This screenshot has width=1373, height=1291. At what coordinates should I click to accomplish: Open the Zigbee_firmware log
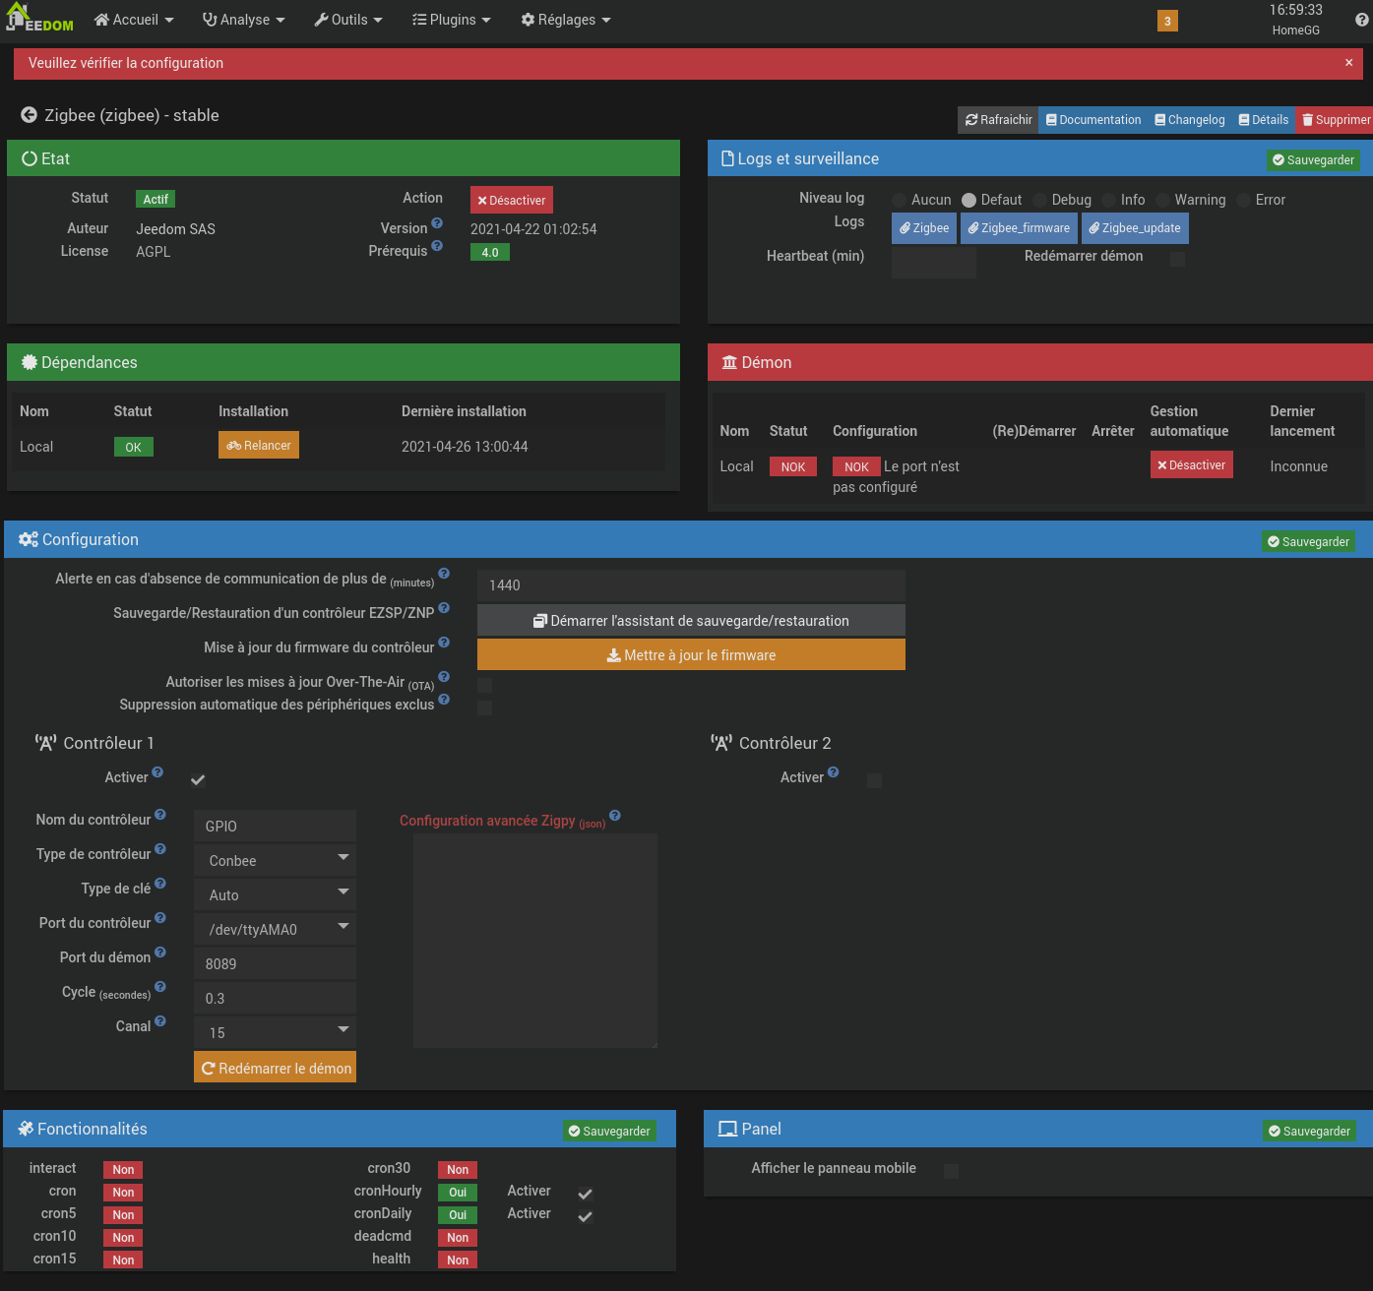pyautogui.click(x=1019, y=228)
